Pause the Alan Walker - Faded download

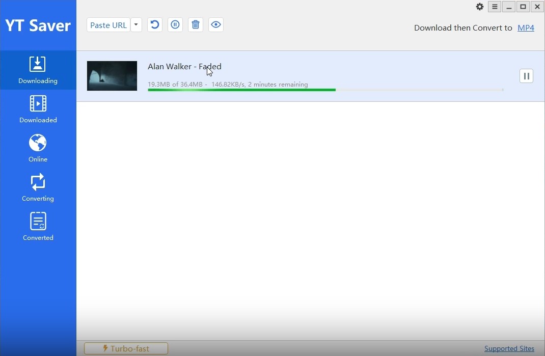tap(526, 76)
